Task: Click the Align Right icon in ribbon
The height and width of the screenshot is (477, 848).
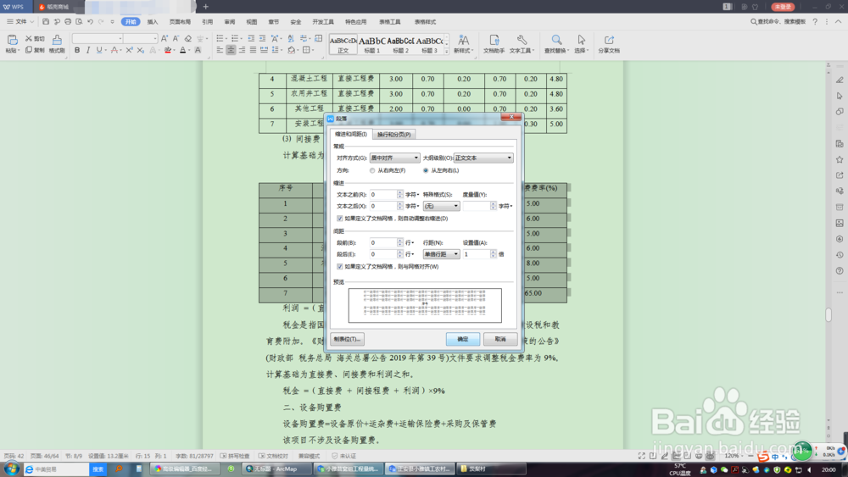Action: [242, 50]
